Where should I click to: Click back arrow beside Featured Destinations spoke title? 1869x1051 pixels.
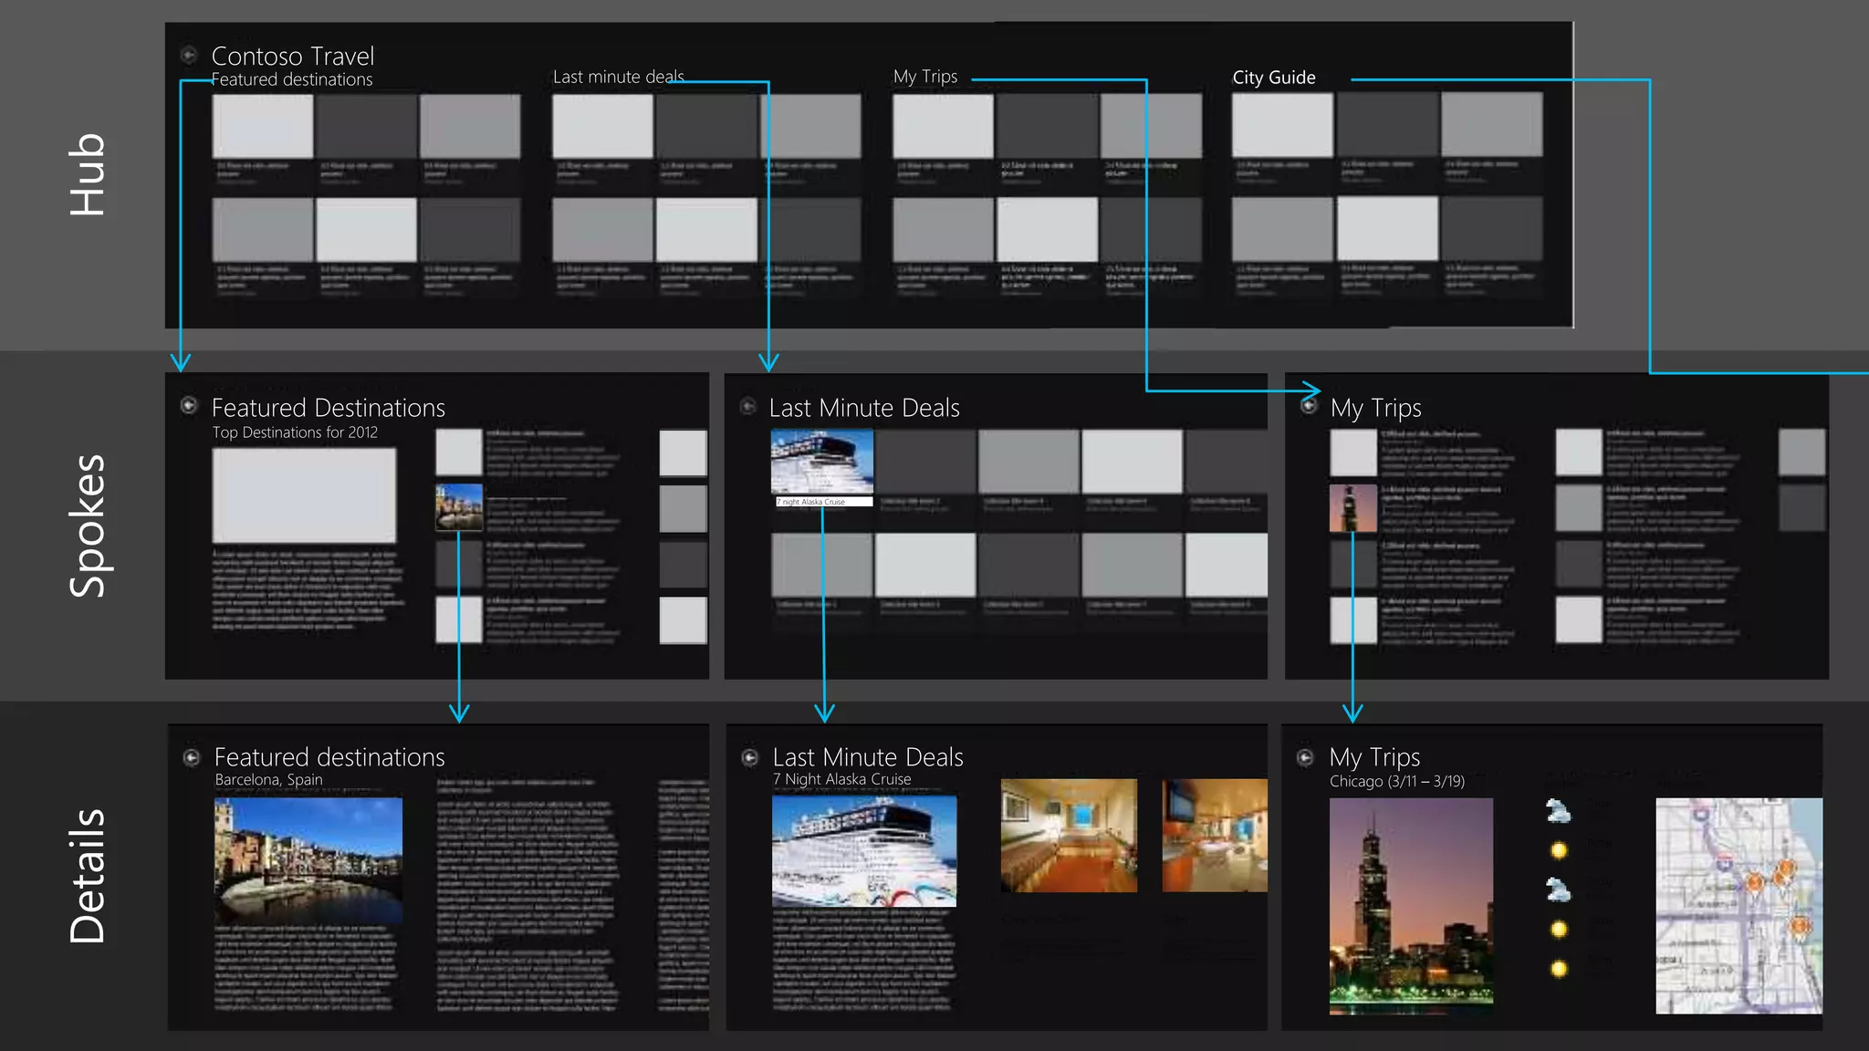189,405
